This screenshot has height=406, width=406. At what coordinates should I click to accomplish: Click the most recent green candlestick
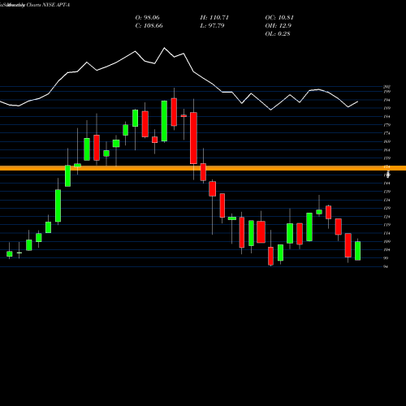[x=357, y=251]
